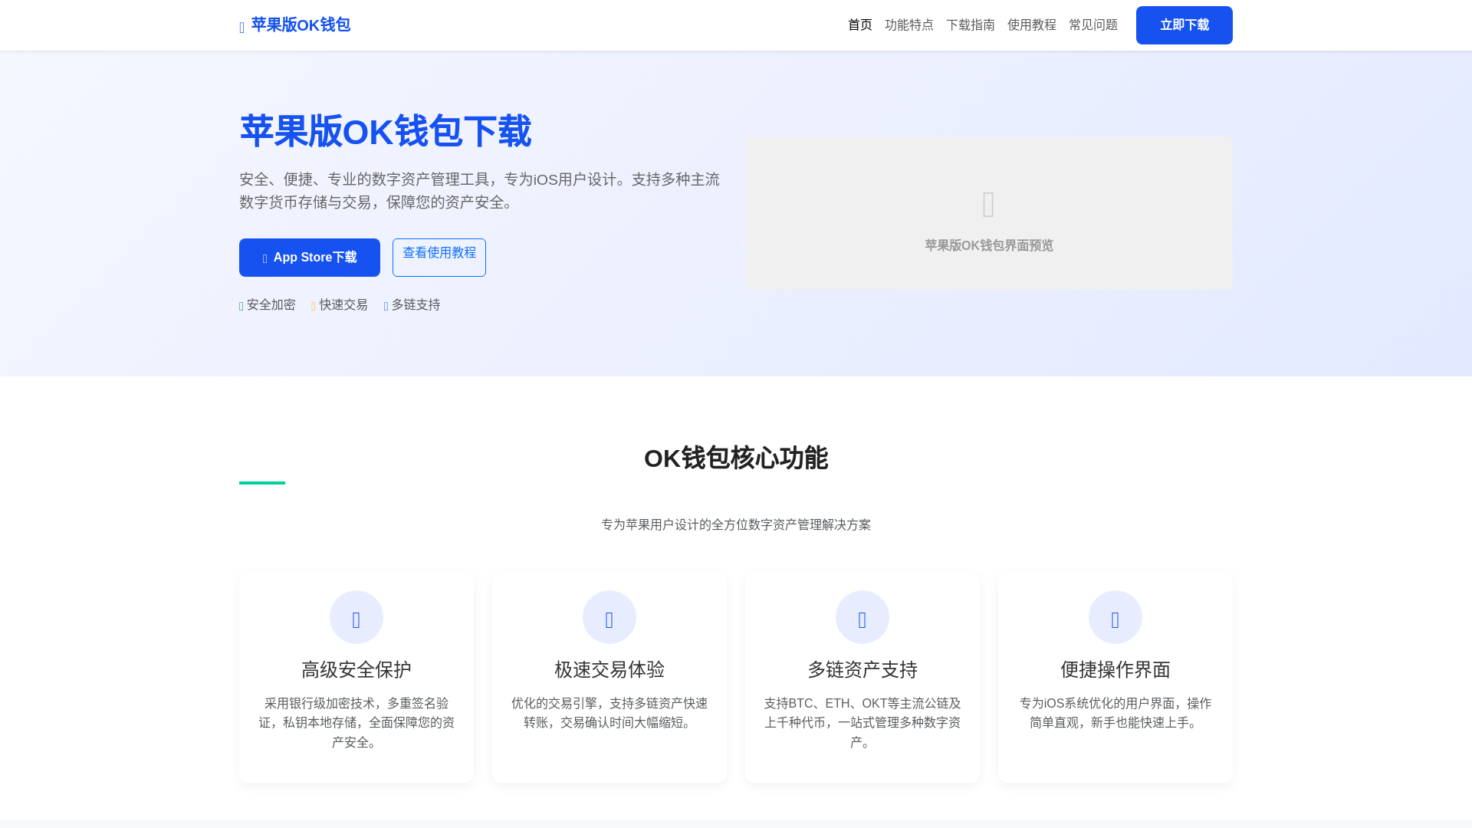Click the 安全加密 green badge icon

click(242, 306)
